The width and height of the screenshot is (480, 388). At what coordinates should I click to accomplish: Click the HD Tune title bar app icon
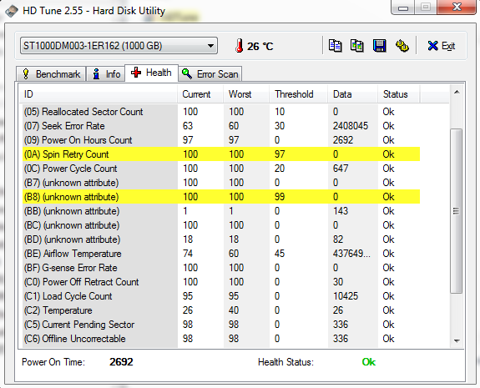click(12, 11)
